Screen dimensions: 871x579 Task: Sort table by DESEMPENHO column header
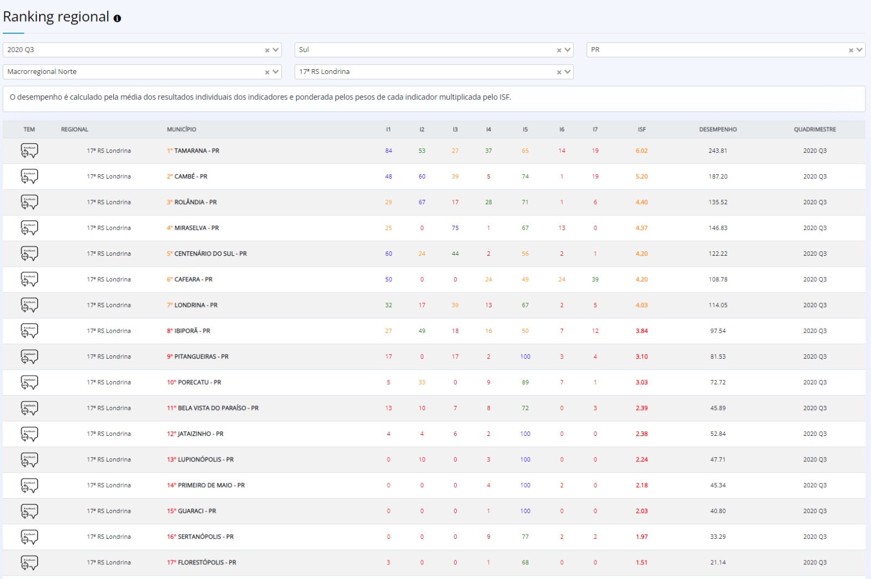point(717,130)
